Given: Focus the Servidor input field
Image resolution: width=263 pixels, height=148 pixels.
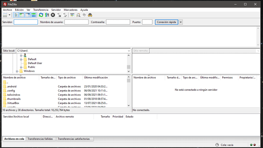Looking at the screenshot, I should point(26,22).
